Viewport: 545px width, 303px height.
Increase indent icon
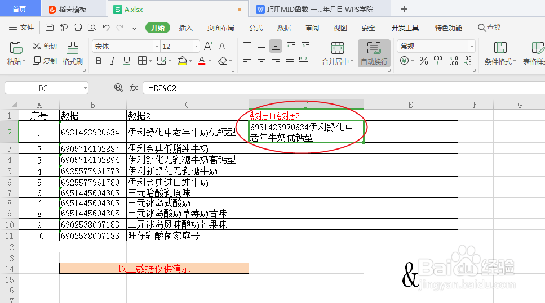coord(305,46)
